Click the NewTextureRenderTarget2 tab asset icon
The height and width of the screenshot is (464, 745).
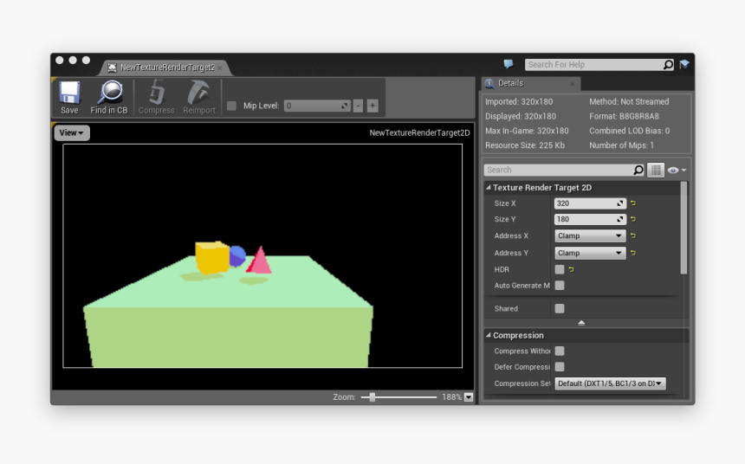[112, 68]
